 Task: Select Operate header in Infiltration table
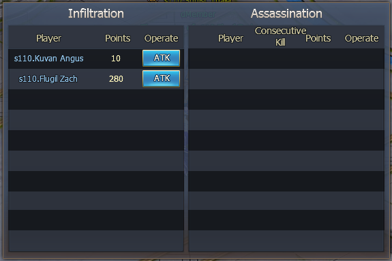click(x=162, y=38)
